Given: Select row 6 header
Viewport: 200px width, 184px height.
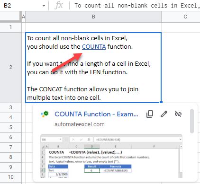Looking at the screenshot, I should click(x=10, y=137).
